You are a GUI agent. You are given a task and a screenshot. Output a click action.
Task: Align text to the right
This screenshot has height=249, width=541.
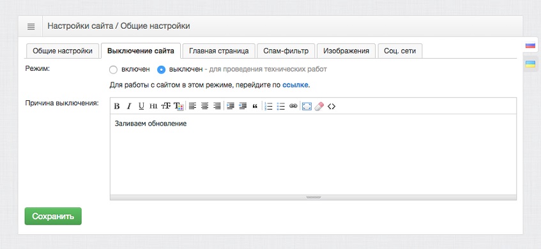(x=217, y=106)
